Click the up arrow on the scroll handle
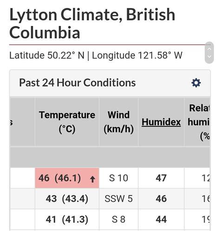220x231 pixels. click(209, 49)
